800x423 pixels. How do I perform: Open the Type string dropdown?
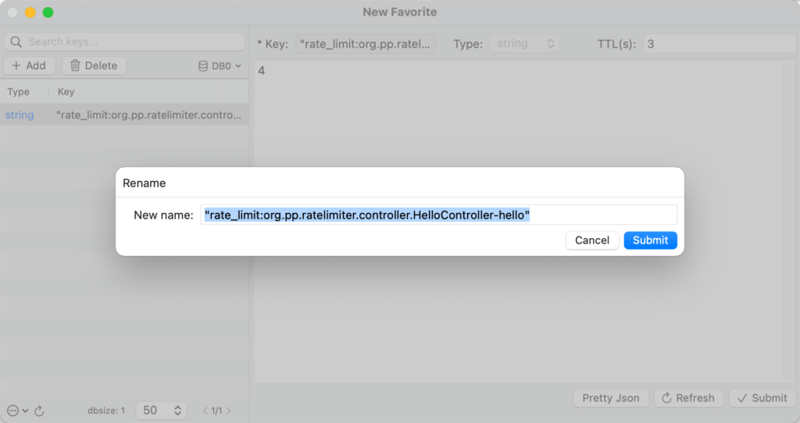(x=527, y=44)
